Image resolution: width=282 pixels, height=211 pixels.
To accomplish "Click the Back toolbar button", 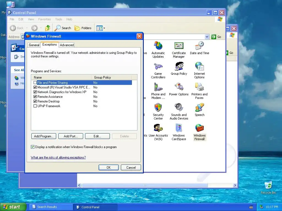I will click(17, 28).
